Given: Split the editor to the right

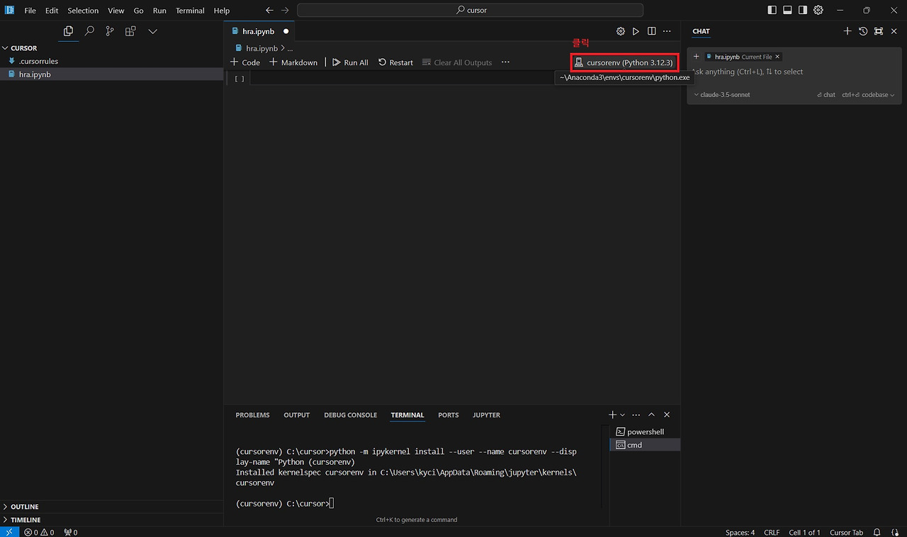Looking at the screenshot, I should point(651,31).
